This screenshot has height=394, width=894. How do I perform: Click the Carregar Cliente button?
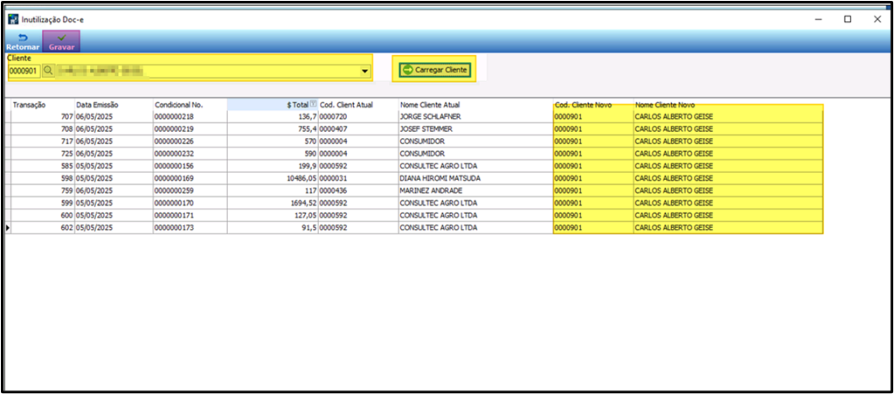[x=434, y=70]
